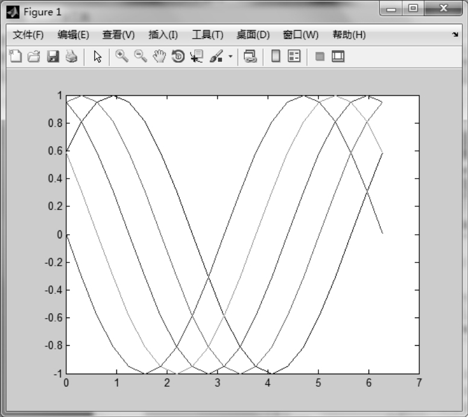Viewport: 468px width, 417px height.
Task: Toggle the Insert Legend button
Action: 294,57
